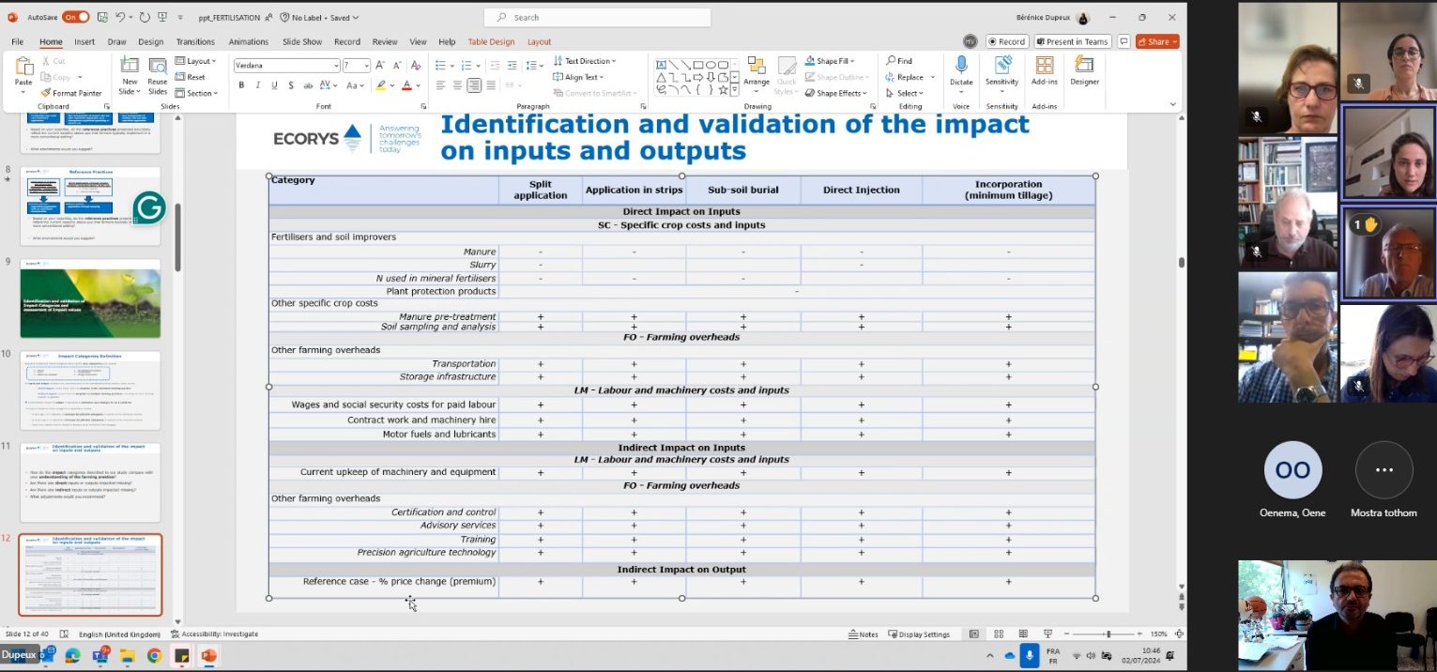Click the zoom slider in status bar
Image resolution: width=1437 pixels, height=672 pixels.
[1108, 634]
